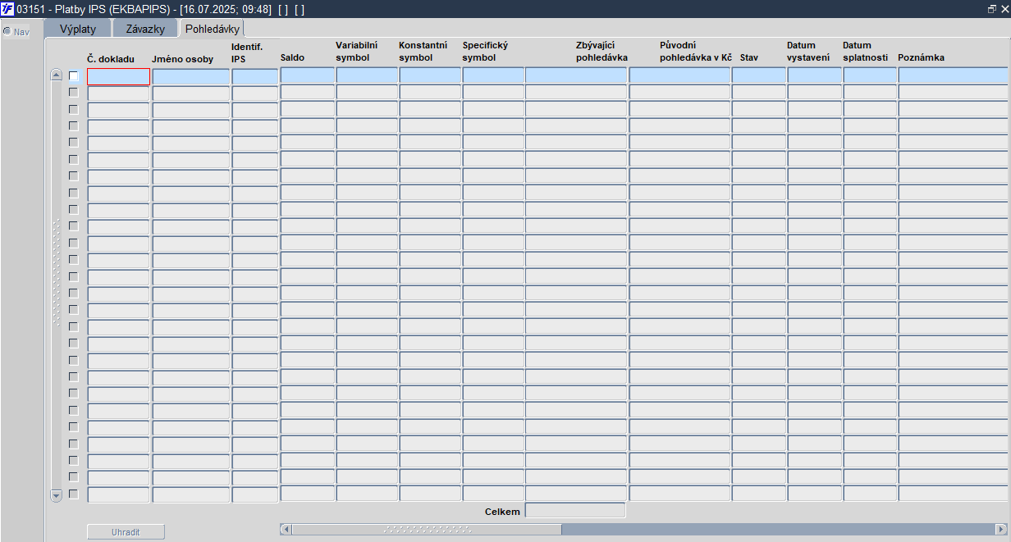
Task: Click the Specifický symbol column header
Action: coord(485,52)
